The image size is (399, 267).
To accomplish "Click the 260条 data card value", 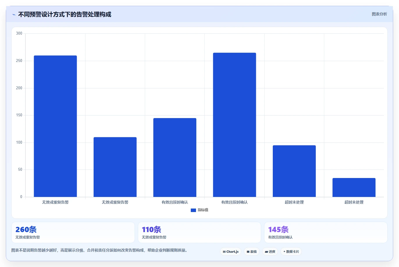I will click(x=26, y=229).
